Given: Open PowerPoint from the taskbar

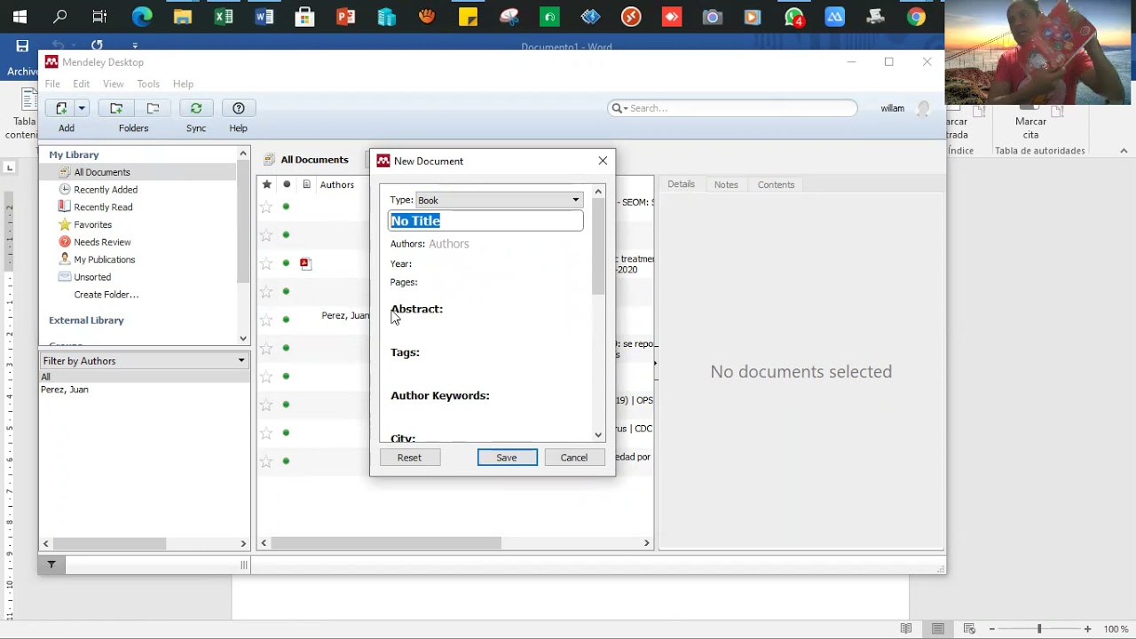Looking at the screenshot, I should [345, 16].
